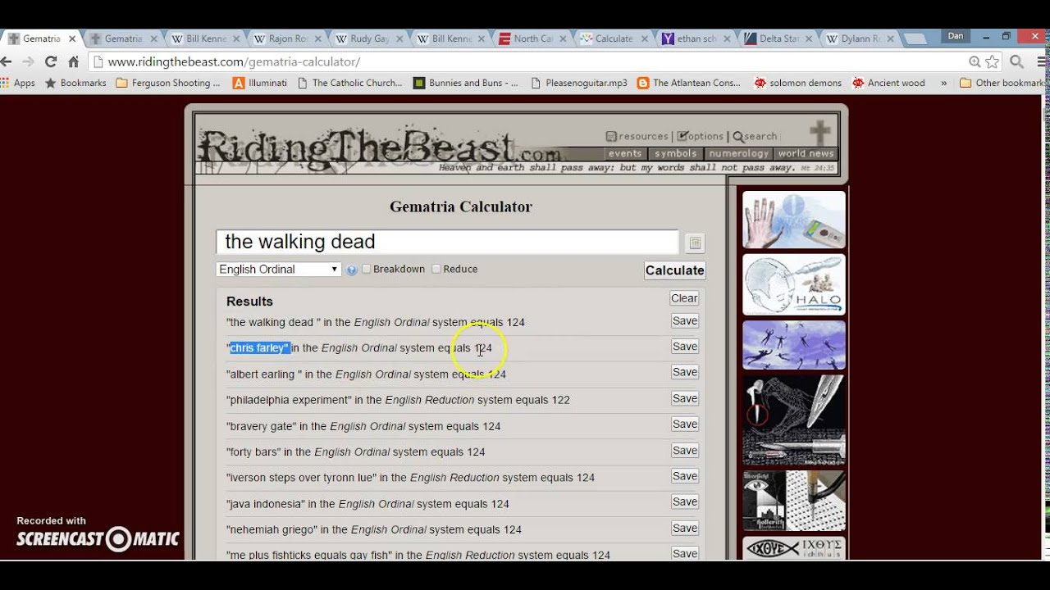Screen dimensions: 1050x590
Task: Clear the results list
Action: pyautogui.click(x=684, y=298)
